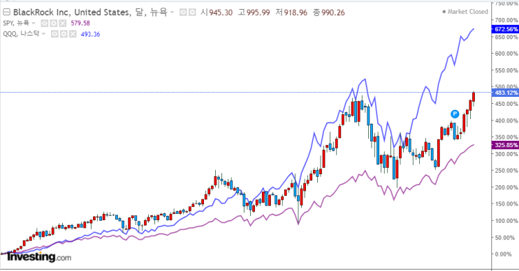Click the 325.85% SPY price label

pyautogui.click(x=505, y=145)
